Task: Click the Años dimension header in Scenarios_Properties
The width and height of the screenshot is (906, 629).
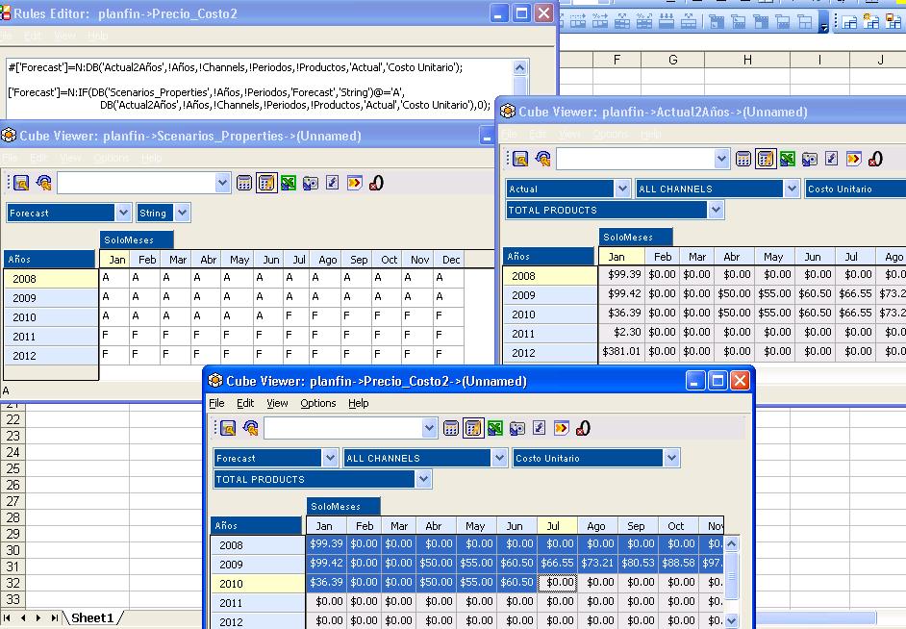Action: click(49, 260)
